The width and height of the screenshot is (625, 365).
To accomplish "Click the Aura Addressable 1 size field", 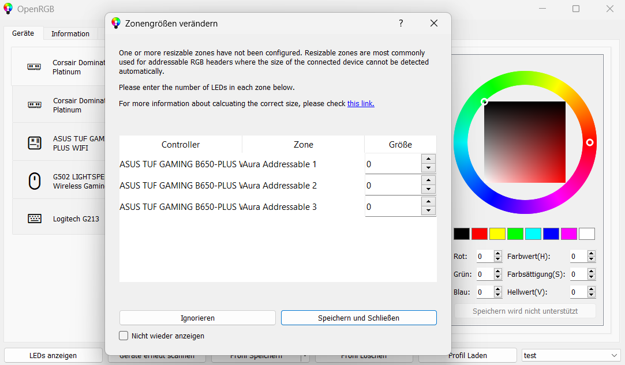I will [394, 164].
